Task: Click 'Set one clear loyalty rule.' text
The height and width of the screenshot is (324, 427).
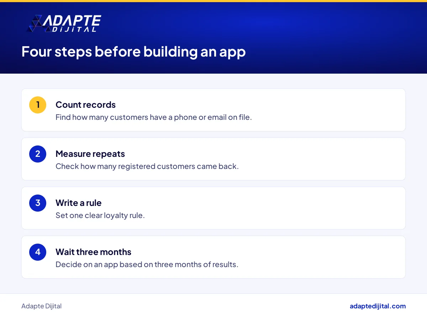Action: coord(100,215)
